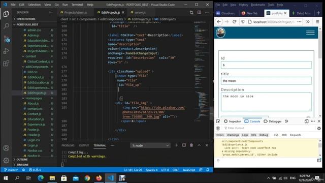Screen dimensions: 325x183
Task: Maximize the terminal panel with the chevron
Action: [x=199, y=145]
